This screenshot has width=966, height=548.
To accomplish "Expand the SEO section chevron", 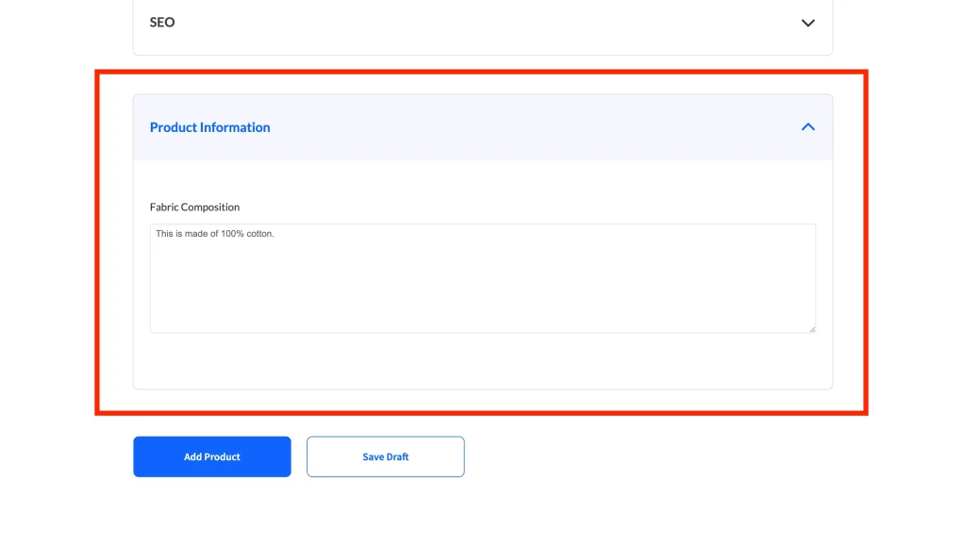I will point(808,23).
